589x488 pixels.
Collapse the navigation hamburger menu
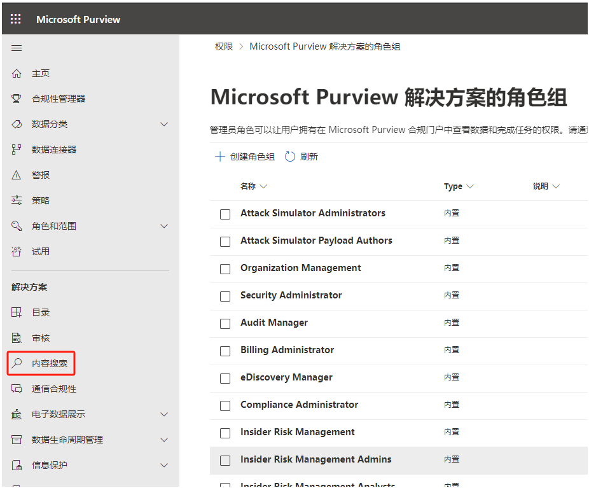tap(16, 48)
